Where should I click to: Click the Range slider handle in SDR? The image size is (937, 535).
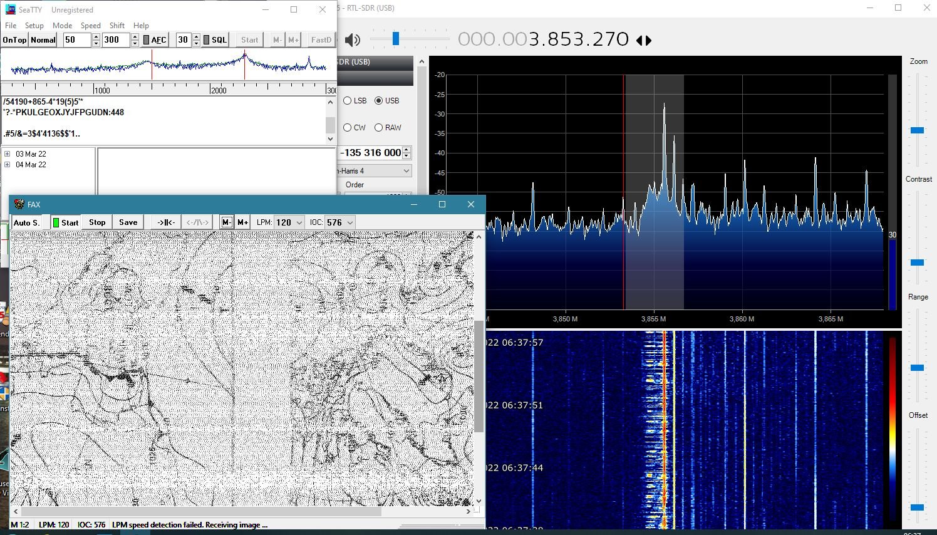(918, 368)
